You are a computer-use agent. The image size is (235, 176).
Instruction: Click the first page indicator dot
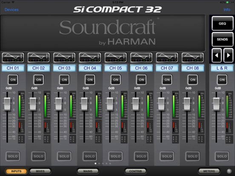tap(95, 163)
